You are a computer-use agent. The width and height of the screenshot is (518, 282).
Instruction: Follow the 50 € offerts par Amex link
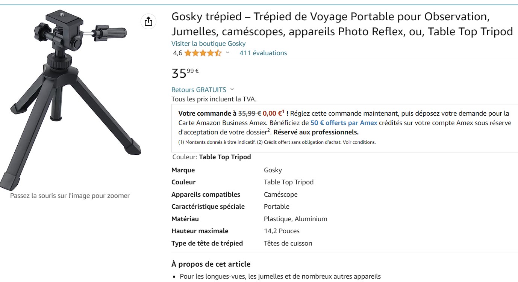(344, 123)
